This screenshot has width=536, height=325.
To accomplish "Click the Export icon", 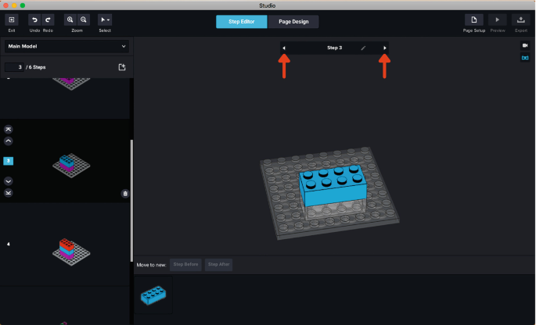I will [x=521, y=20].
